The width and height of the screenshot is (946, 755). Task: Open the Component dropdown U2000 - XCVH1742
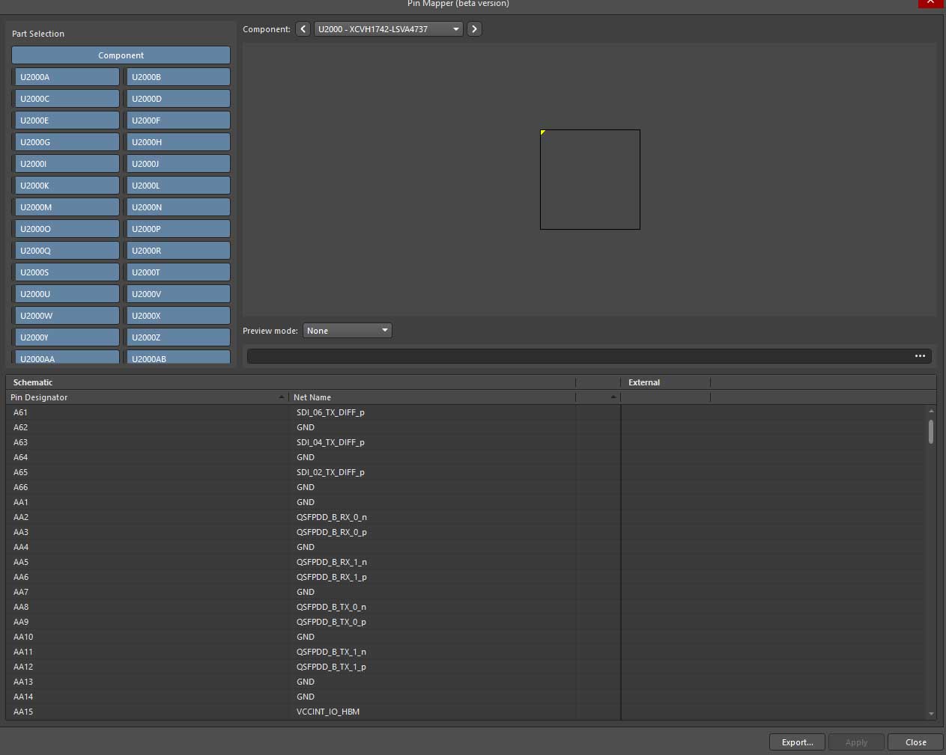tap(388, 29)
